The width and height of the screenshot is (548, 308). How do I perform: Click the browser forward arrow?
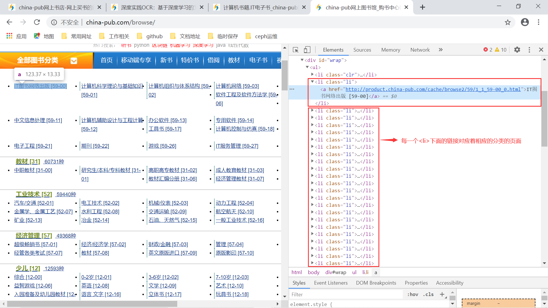(x=23, y=22)
